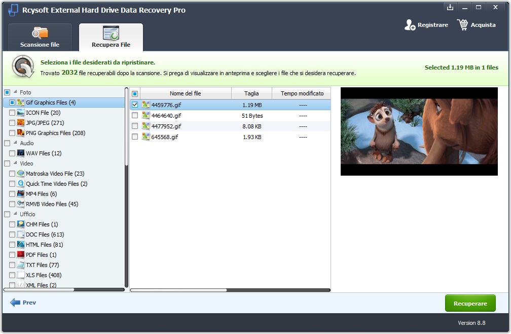Enable the DOC Files (613) checkbox

tap(12, 235)
